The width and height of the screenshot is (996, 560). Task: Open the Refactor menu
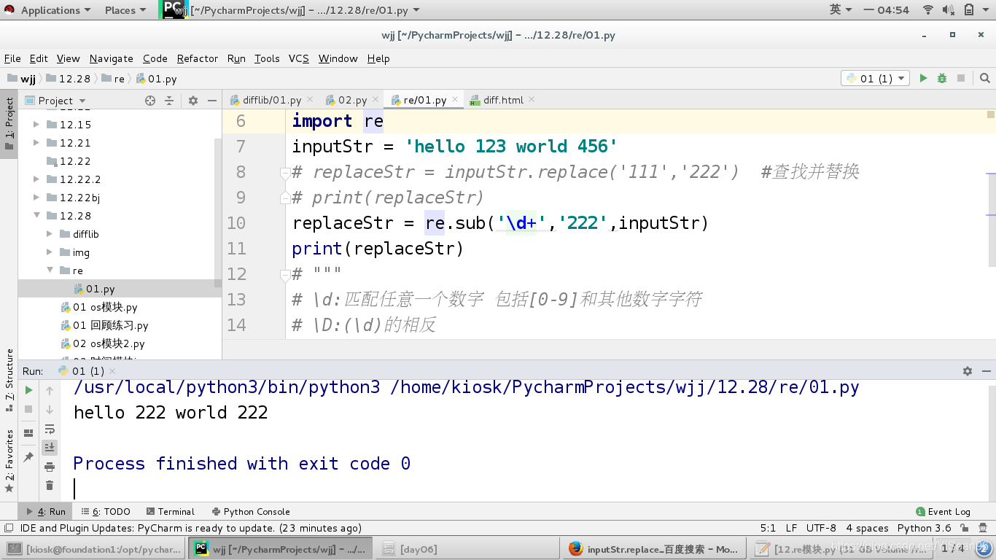click(x=197, y=58)
